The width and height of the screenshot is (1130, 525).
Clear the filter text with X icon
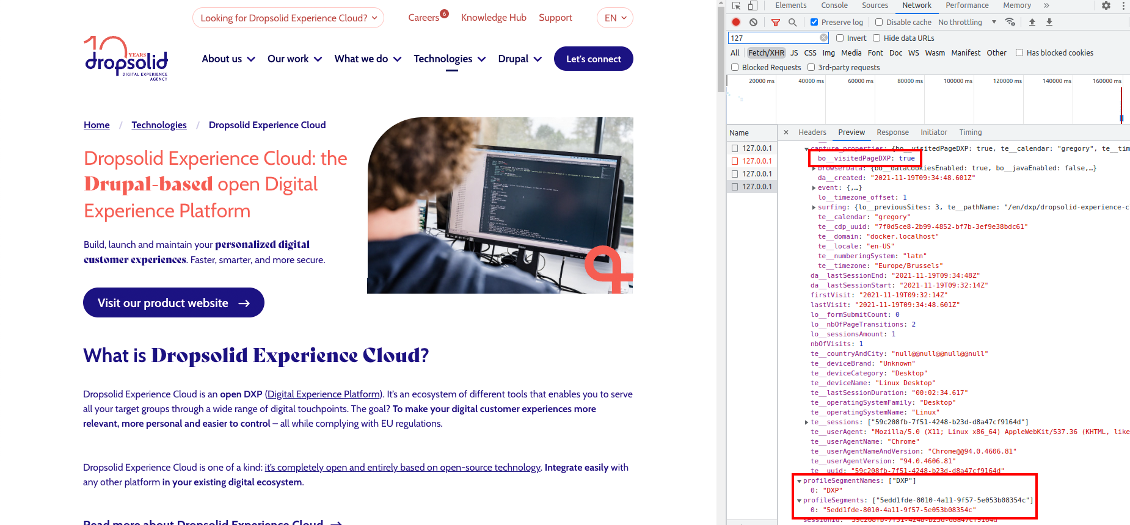pos(823,38)
